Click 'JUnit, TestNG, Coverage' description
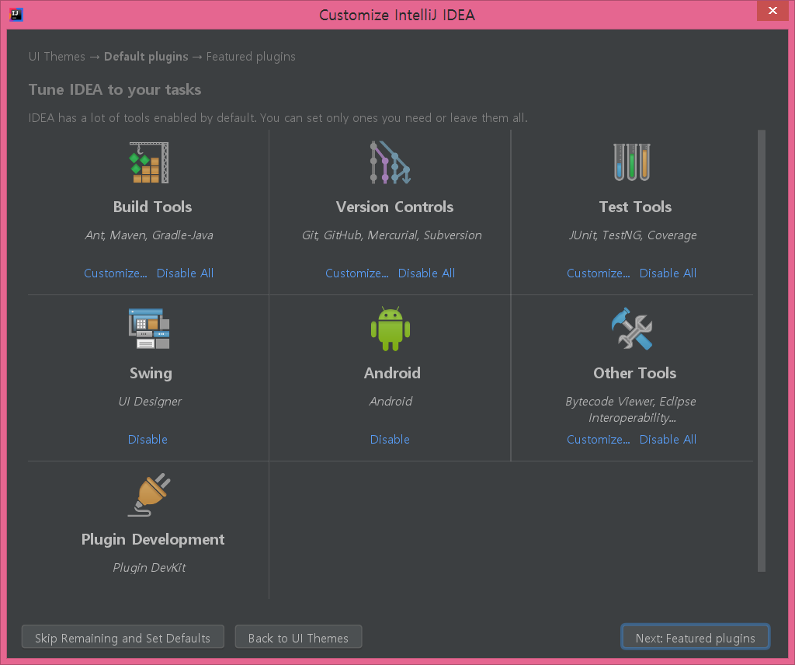This screenshot has height=665, width=795. (633, 235)
